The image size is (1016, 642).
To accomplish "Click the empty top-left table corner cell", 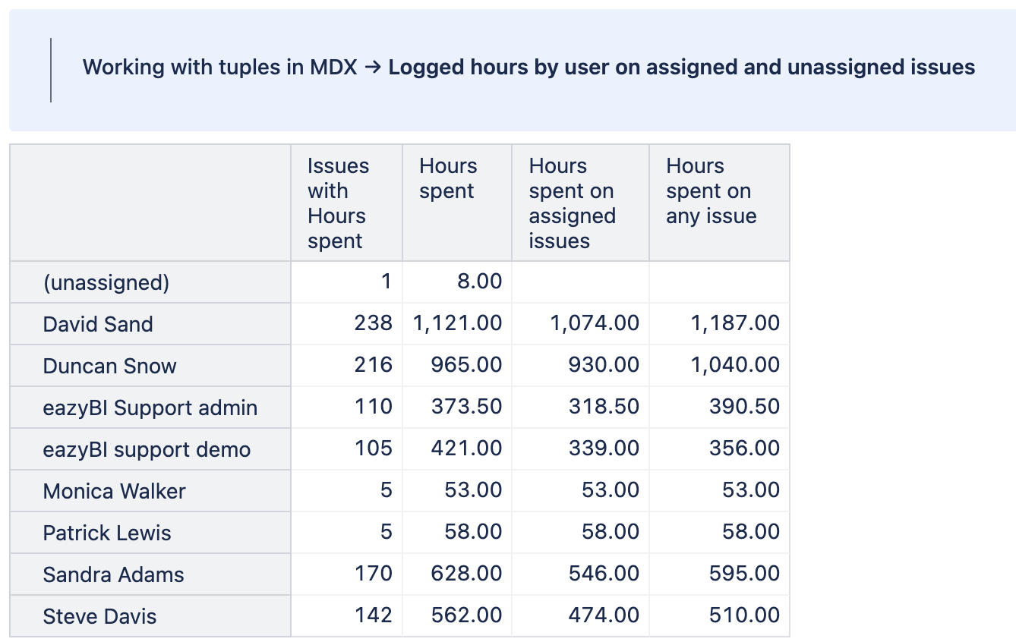I will (150, 203).
